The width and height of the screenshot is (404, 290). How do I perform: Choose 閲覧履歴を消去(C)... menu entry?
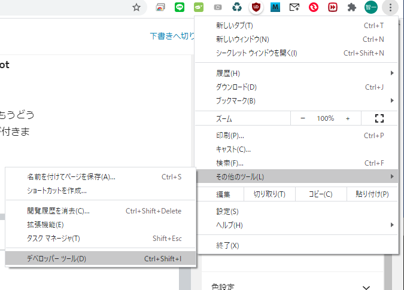coord(58,211)
